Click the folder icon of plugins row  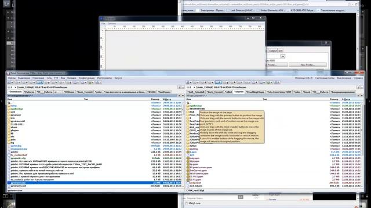pyautogui.click(x=9, y=131)
